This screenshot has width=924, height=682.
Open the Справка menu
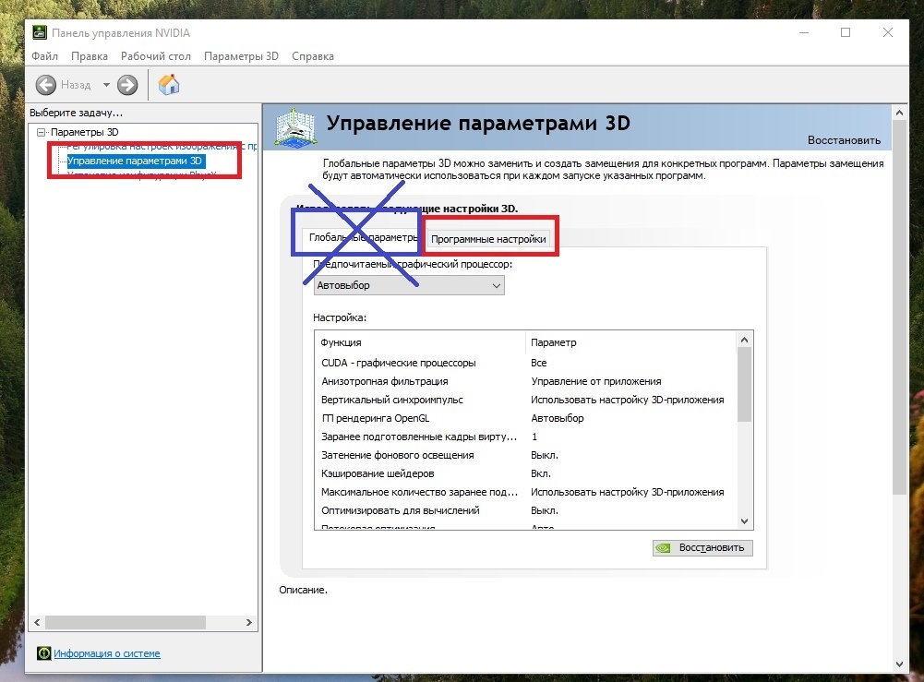point(313,56)
